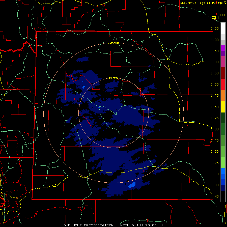Click the 4.00 legend value
This screenshot has height=227, width=227.
pos(215,40)
